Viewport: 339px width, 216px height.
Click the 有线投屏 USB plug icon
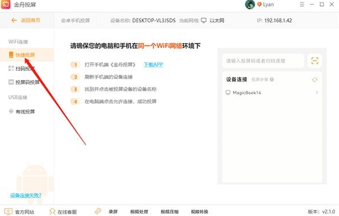pos(11,111)
